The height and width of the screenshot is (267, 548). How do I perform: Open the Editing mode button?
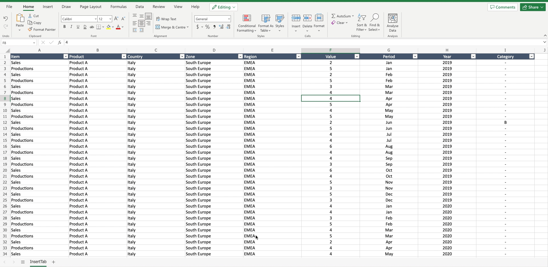click(x=223, y=7)
